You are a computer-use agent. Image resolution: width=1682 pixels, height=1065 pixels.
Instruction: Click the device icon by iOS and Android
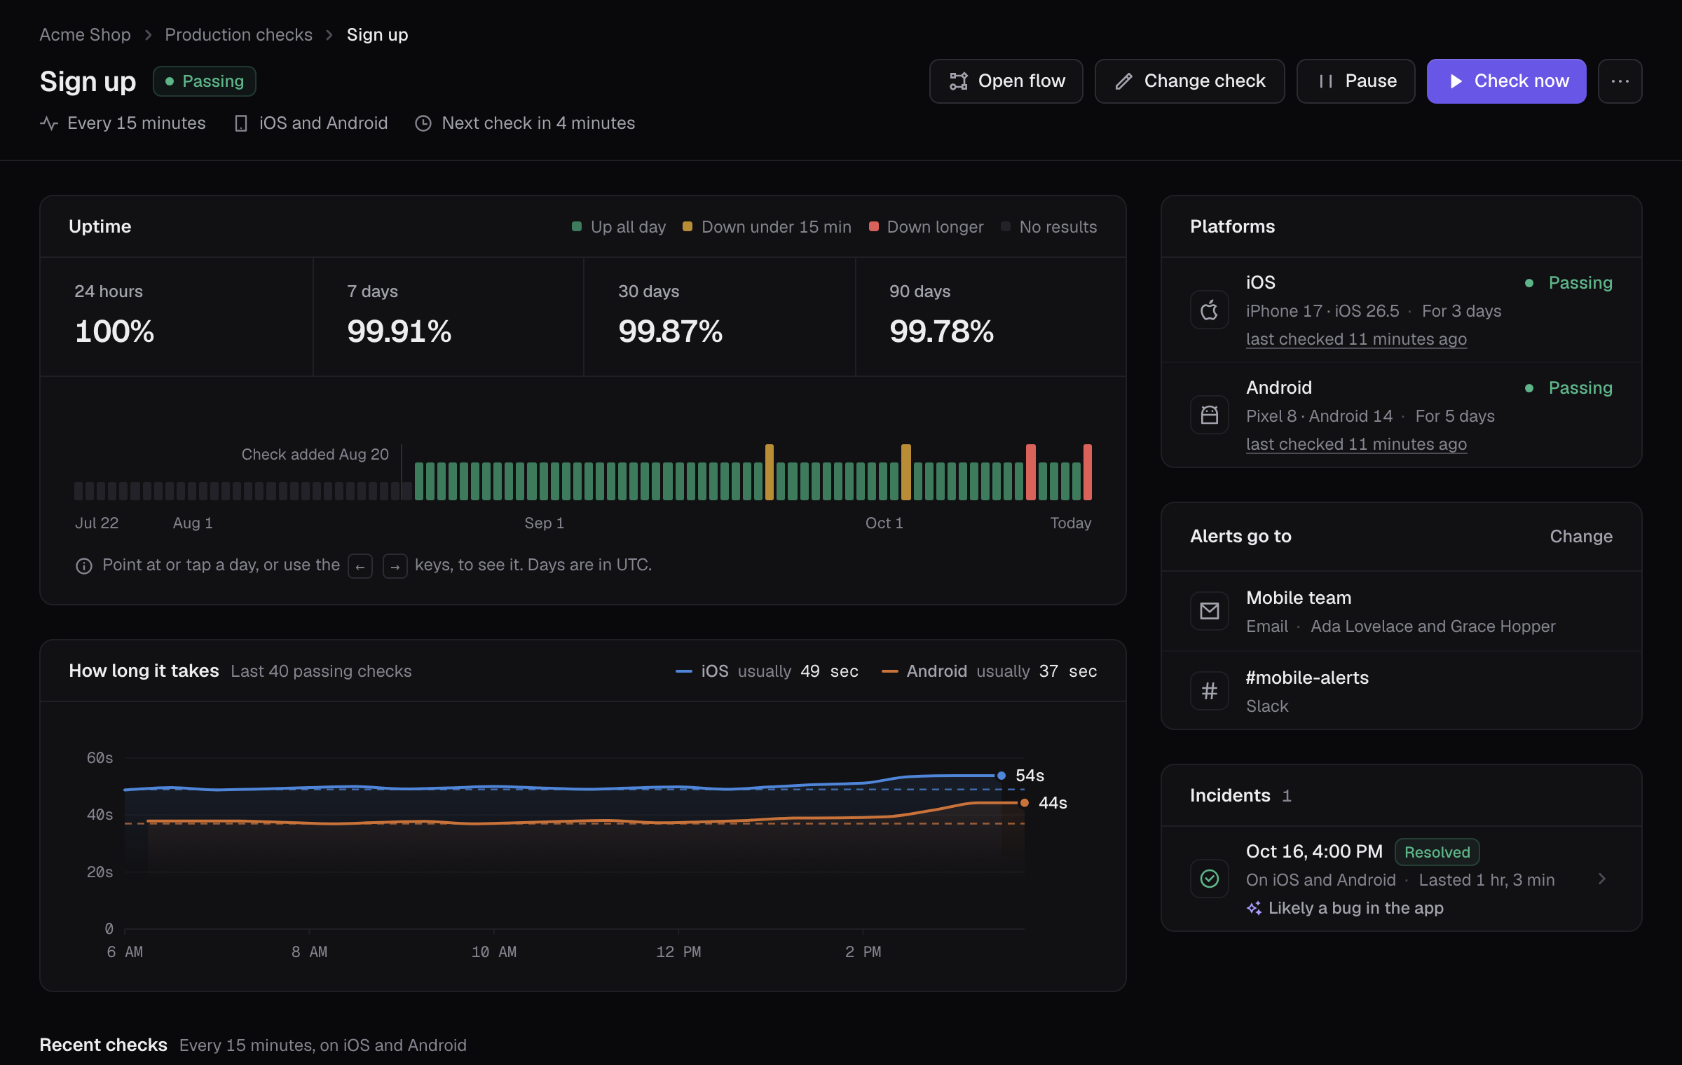(x=240, y=123)
